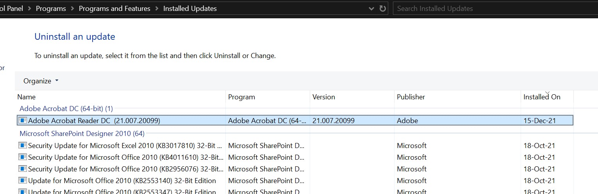
Task: Click Microsoft publisher in KB2553140 row
Action: pos(412,181)
